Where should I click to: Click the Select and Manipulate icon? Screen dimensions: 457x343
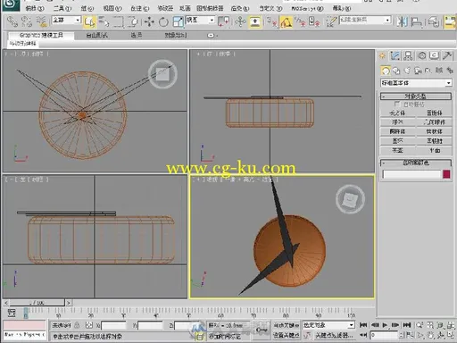pyautogui.click(x=240, y=21)
